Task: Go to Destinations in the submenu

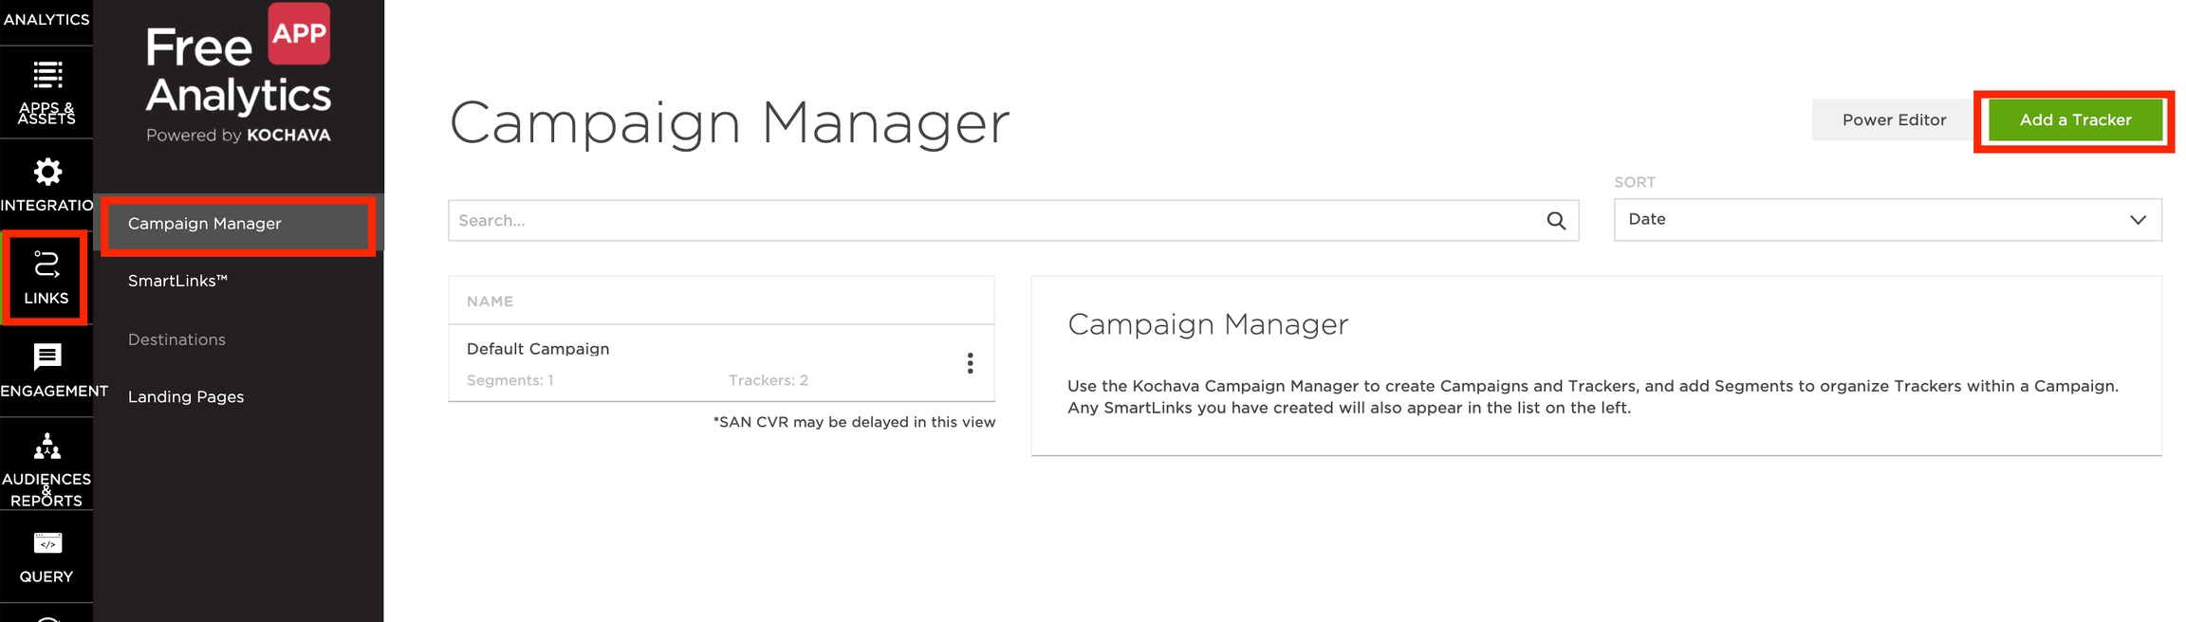Action: pyautogui.click(x=176, y=339)
